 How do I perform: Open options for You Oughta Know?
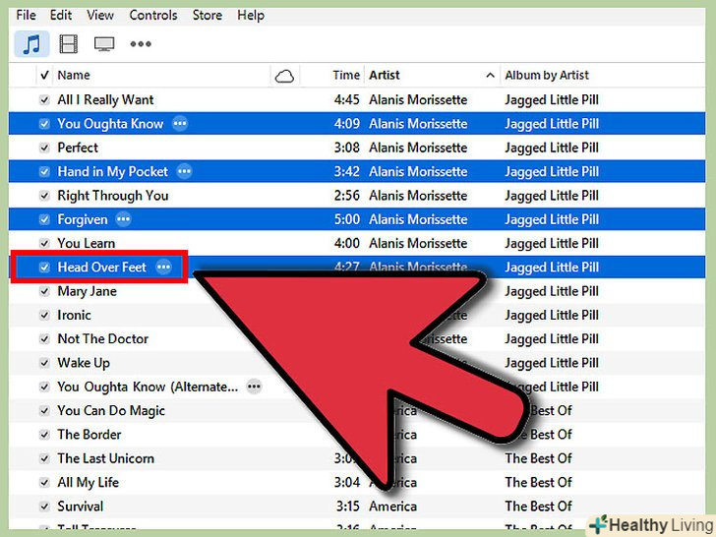180,124
